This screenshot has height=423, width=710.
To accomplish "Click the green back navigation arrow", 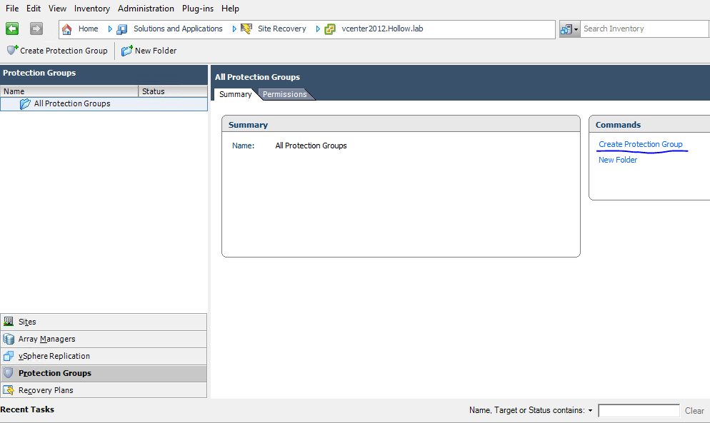I will tap(11, 29).
